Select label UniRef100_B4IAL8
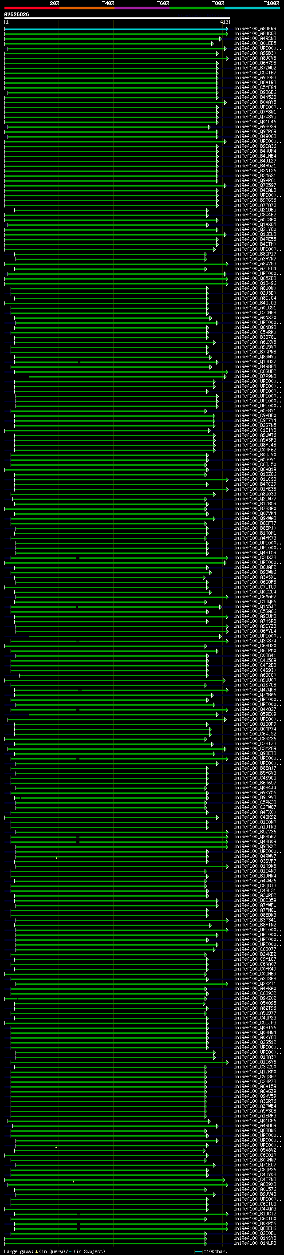This screenshot has width=284, height=1255. 255,190
